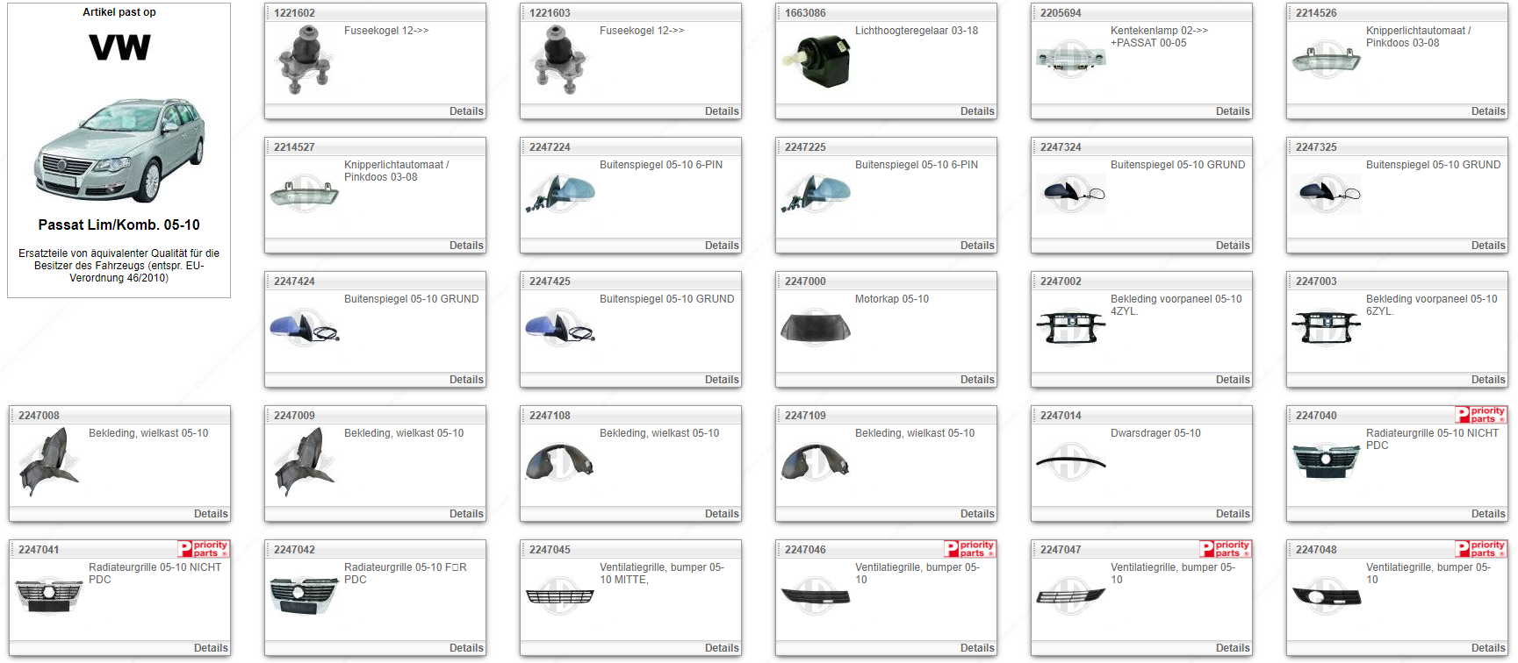Image resolution: width=1518 pixels, height=663 pixels.
Task: Click the Passat Lim/Komb. 05-10 title
Action: click(x=119, y=225)
